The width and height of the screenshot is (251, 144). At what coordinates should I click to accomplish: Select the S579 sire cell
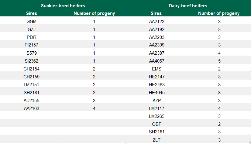pyautogui.click(x=32, y=53)
